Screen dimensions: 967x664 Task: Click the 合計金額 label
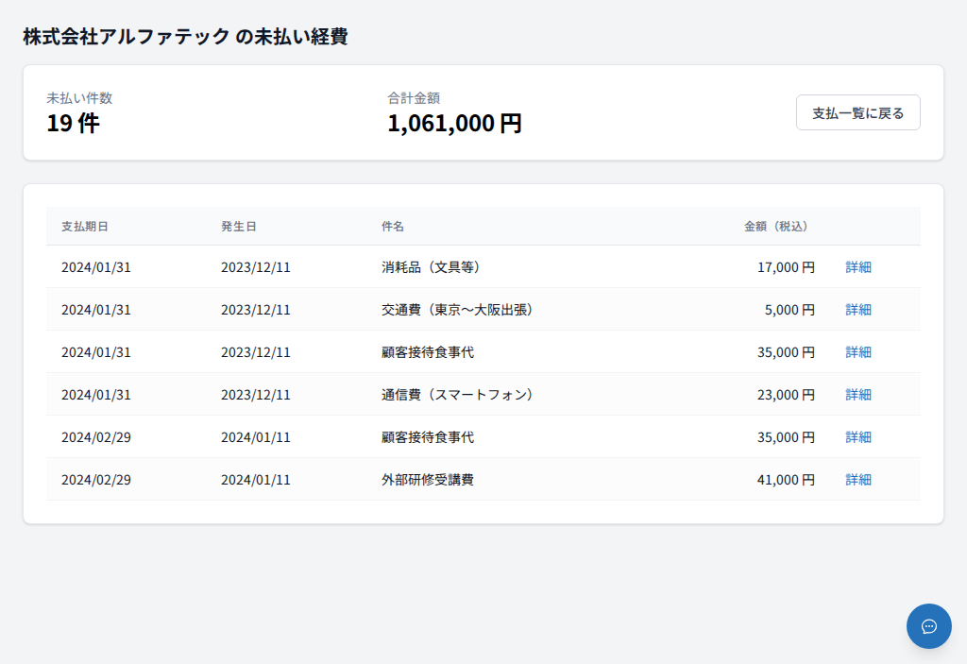[414, 98]
